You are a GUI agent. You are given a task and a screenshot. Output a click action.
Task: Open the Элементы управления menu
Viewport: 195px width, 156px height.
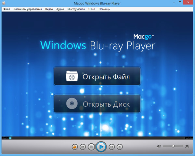[x=27, y=9]
